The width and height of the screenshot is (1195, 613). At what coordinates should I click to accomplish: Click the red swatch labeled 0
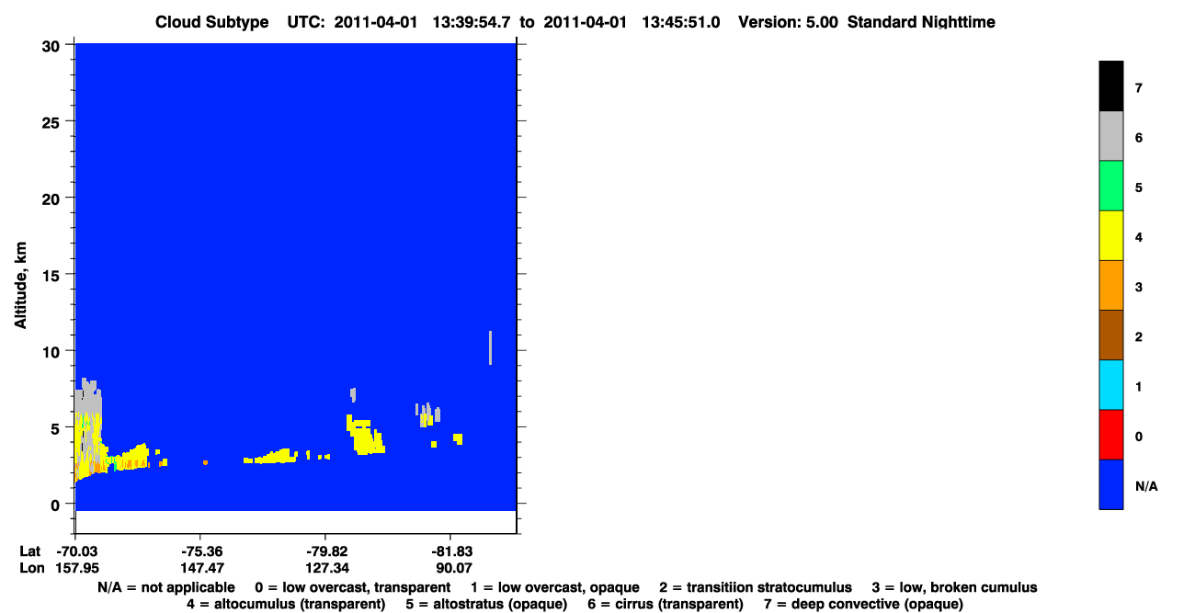click(1110, 434)
